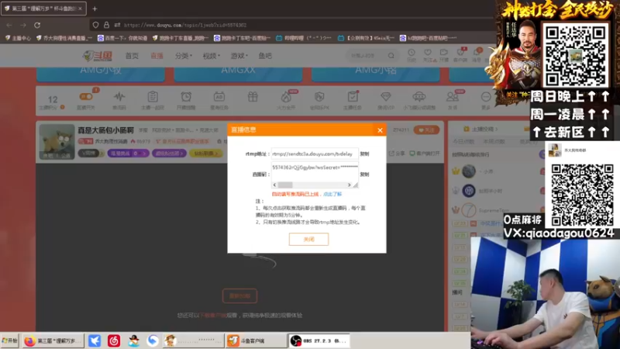This screenshot has width=620, height=349.
Task: Click the tracking protection shield icon in address bar
Action: click(x=95, y=25)
